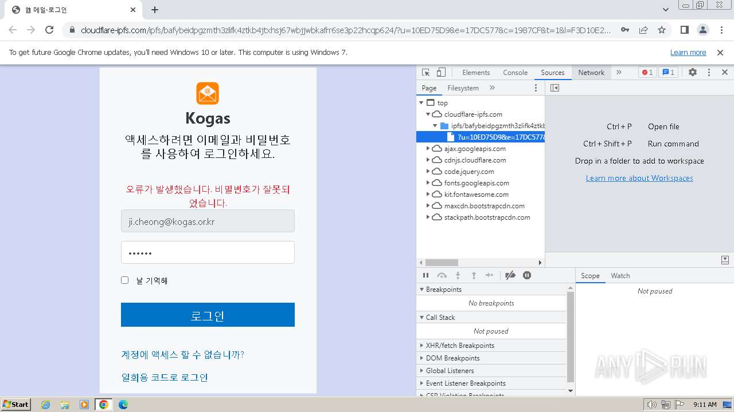The width and height of the screenshot is (734, 412).
Task: Check the 날 기억해 remember-me checkbox
Action: 124,280
